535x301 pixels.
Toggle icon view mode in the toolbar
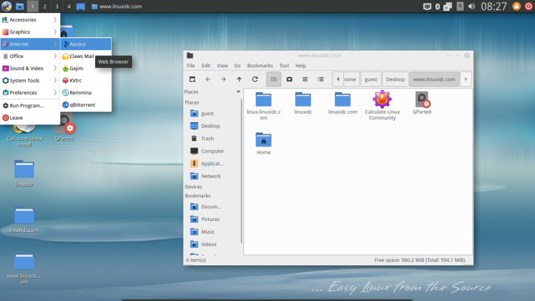point(273,79)
